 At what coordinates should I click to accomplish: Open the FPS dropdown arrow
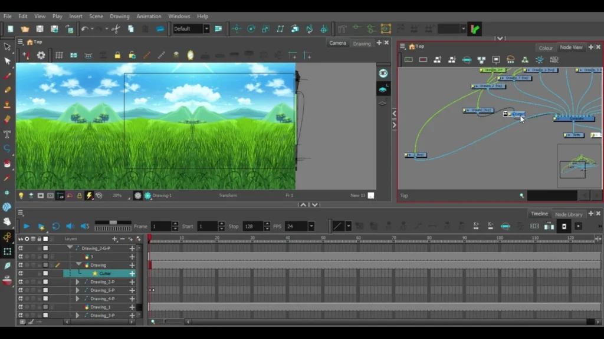[311, 227]
